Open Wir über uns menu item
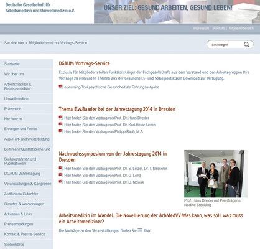260x249 pixels. coord(27,74)
